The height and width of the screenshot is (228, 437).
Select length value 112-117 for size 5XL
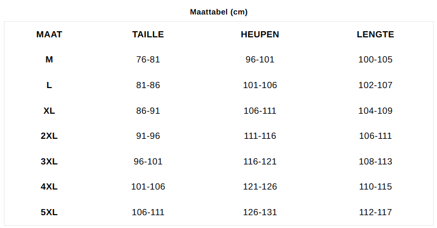pos(375,212)
